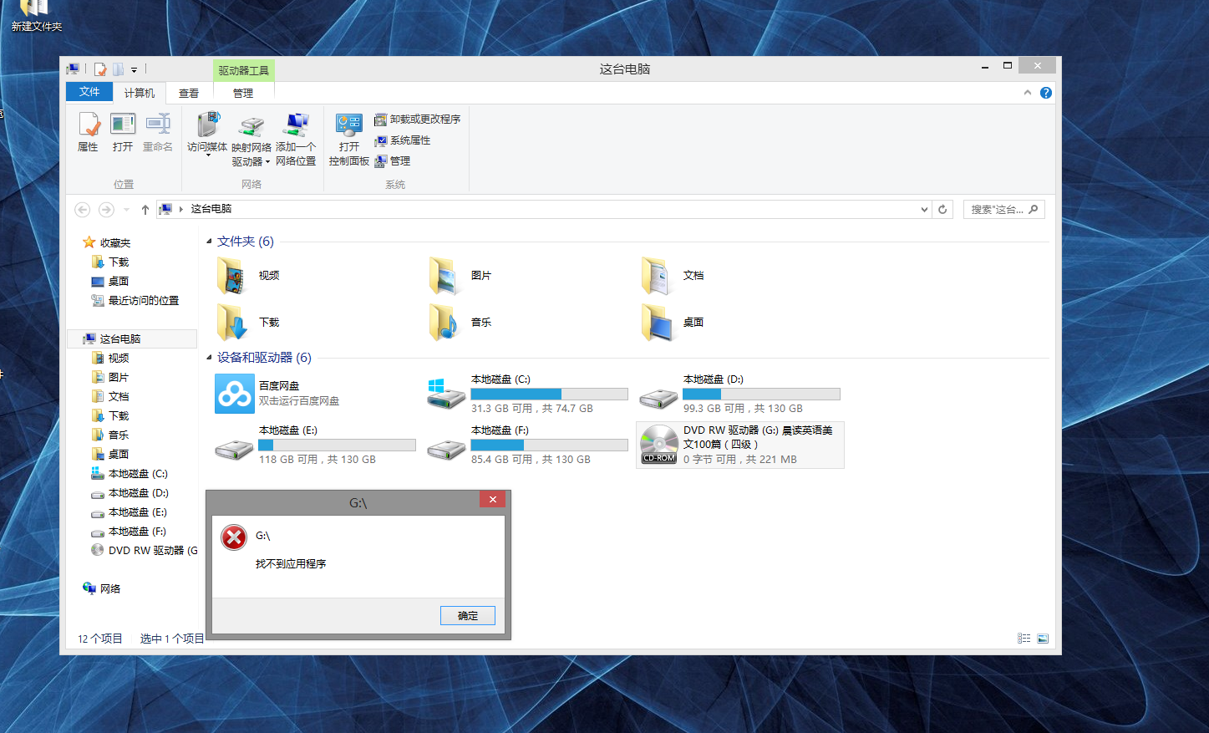Screen dimensions: 1209x733
Task: Click the new folder icon in quick access toolbar
Action: tap(119, 69)
